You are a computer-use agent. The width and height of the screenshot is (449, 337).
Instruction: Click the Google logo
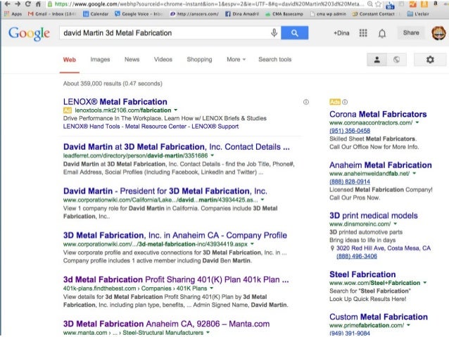point(29,34)
